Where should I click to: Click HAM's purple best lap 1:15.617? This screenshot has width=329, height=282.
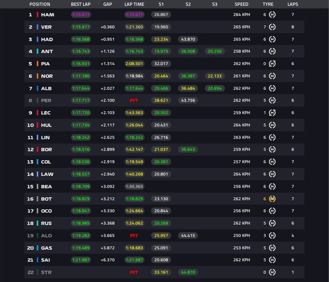(81, 15)
